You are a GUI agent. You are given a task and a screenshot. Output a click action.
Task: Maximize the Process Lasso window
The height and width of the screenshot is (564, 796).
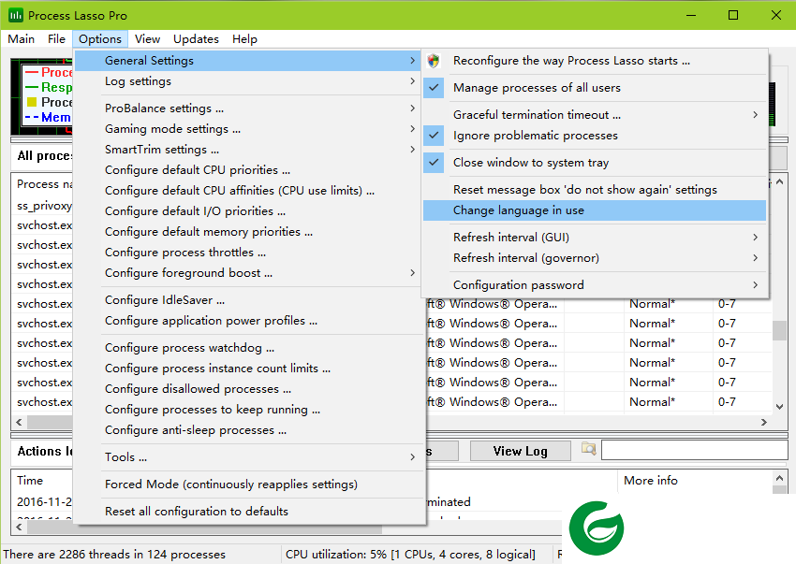coord(733,15)
